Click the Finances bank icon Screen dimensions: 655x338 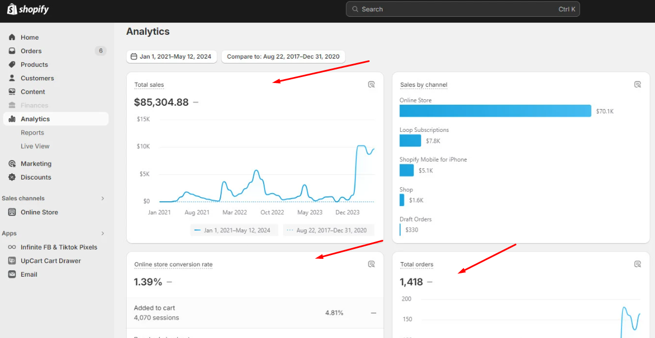coord(12,105)
